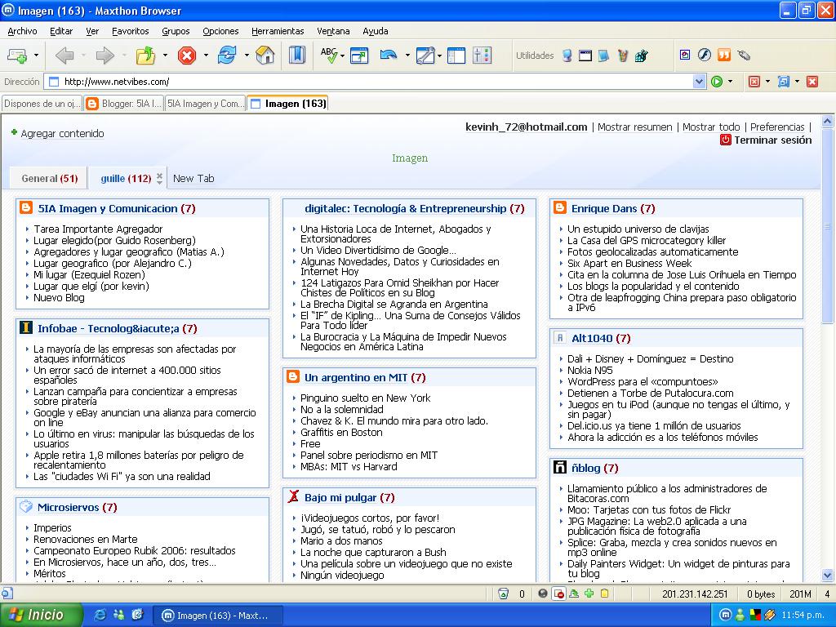Click the folder with green up arrow
The width and height of the screenshot is (836, 627).
pos(145,55)
